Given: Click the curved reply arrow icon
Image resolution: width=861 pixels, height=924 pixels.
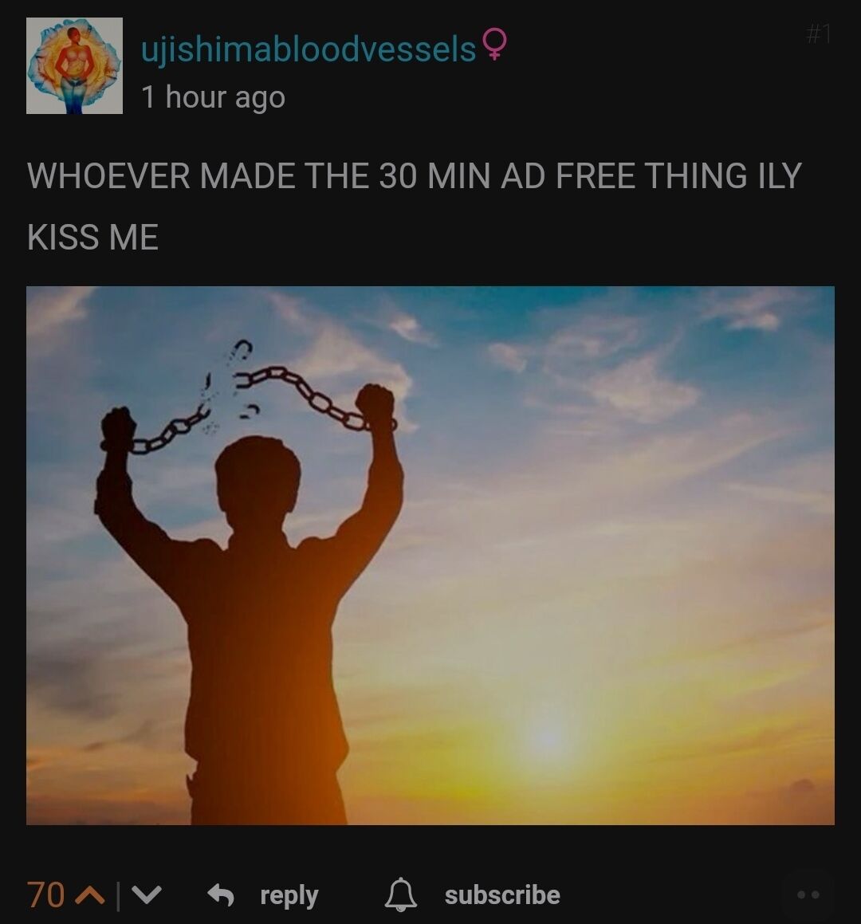Looking at the screenshot, I should [x=221, y=895].
